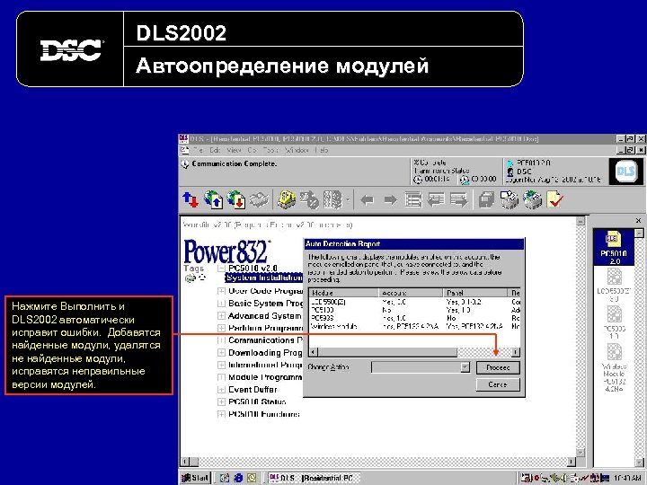Screen dimensions: 647x485
Task: Expand the Module Programming node
Action: (x=221, y=377)
